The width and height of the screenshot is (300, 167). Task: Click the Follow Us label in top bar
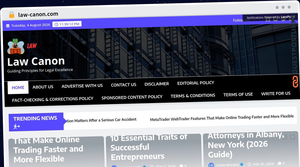click(x=241, y=20)
